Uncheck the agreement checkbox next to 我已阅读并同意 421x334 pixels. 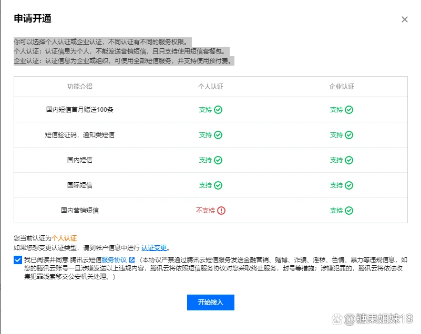coord(17,259)
